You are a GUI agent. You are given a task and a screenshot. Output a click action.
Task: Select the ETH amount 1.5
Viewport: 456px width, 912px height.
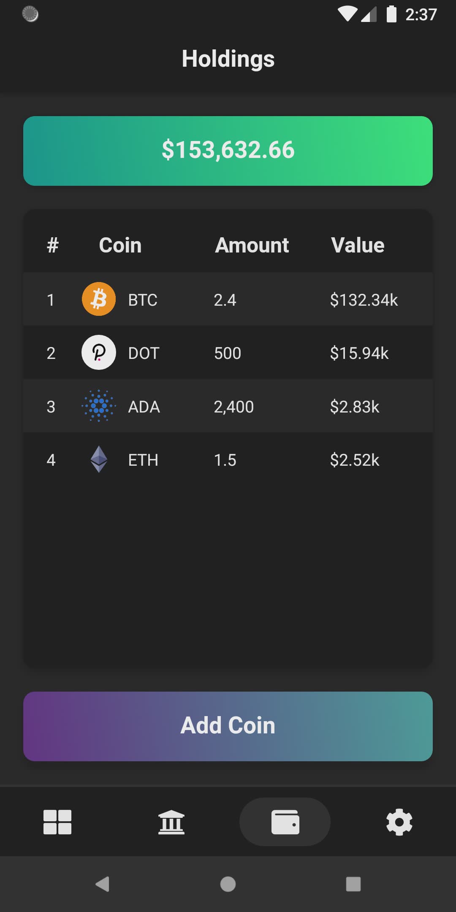pos(225,460)
